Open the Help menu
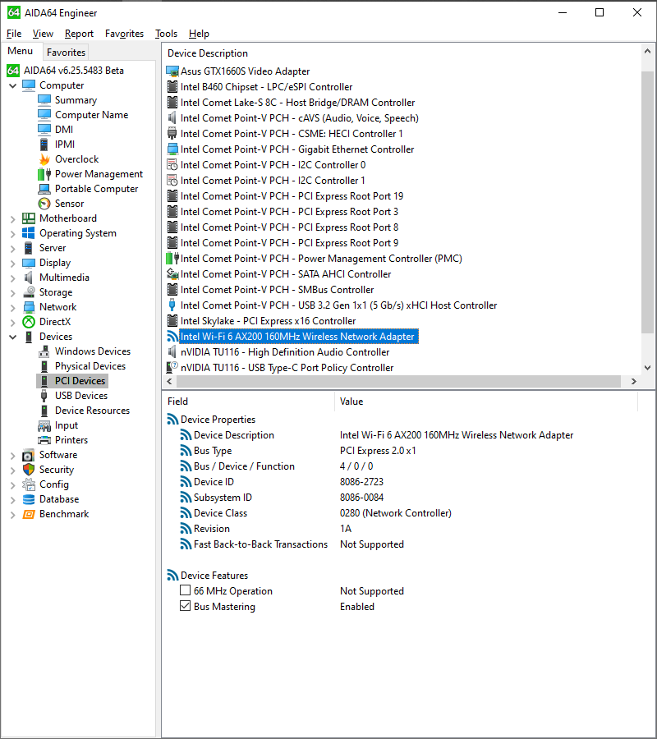Screen dimensions: 657x739 point(199,34)
